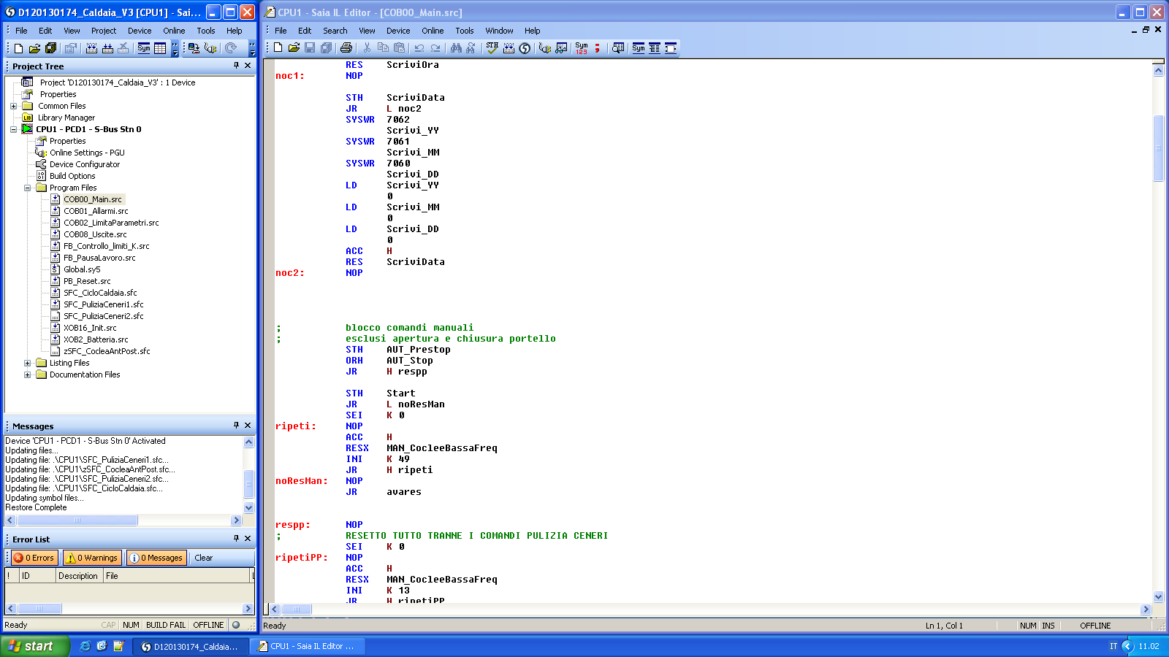Click the Save All icon in Project Manager toolbar
The image size is (1169, 657).
coord(50,48)
